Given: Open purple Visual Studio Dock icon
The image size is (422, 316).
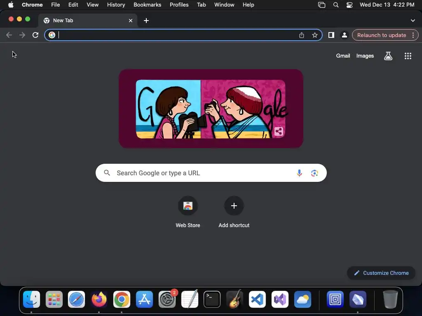Looking at the screenshot, I should point(280,299).
